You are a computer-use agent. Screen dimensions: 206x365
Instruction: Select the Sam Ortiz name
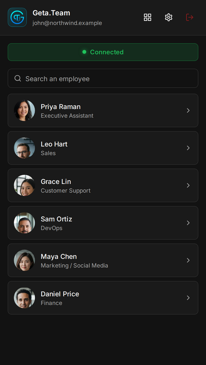(56, 219)
